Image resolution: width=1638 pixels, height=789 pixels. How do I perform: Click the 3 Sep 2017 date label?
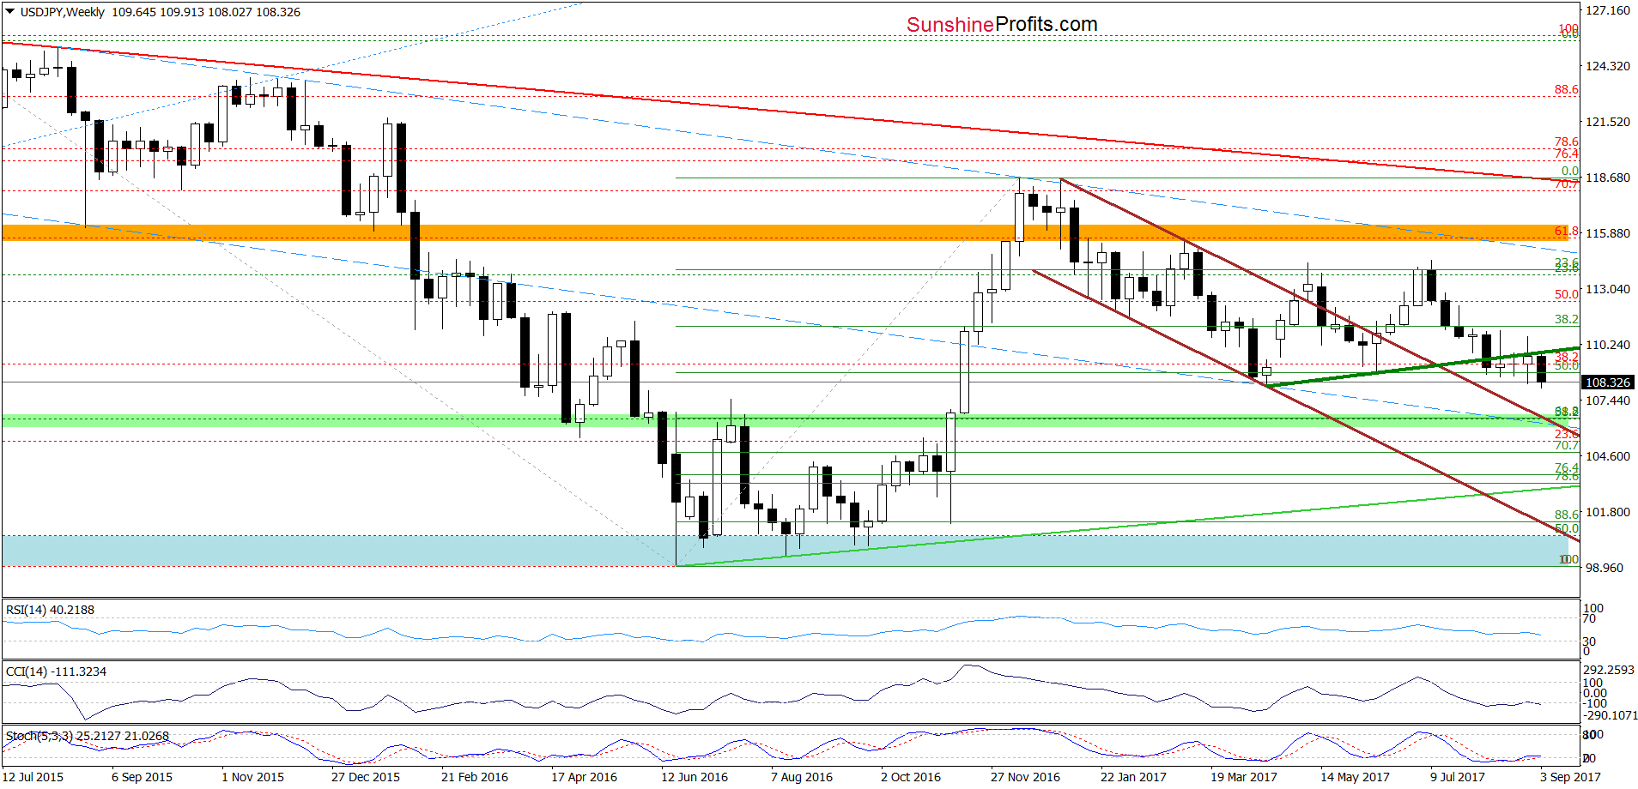[1570, 777]
